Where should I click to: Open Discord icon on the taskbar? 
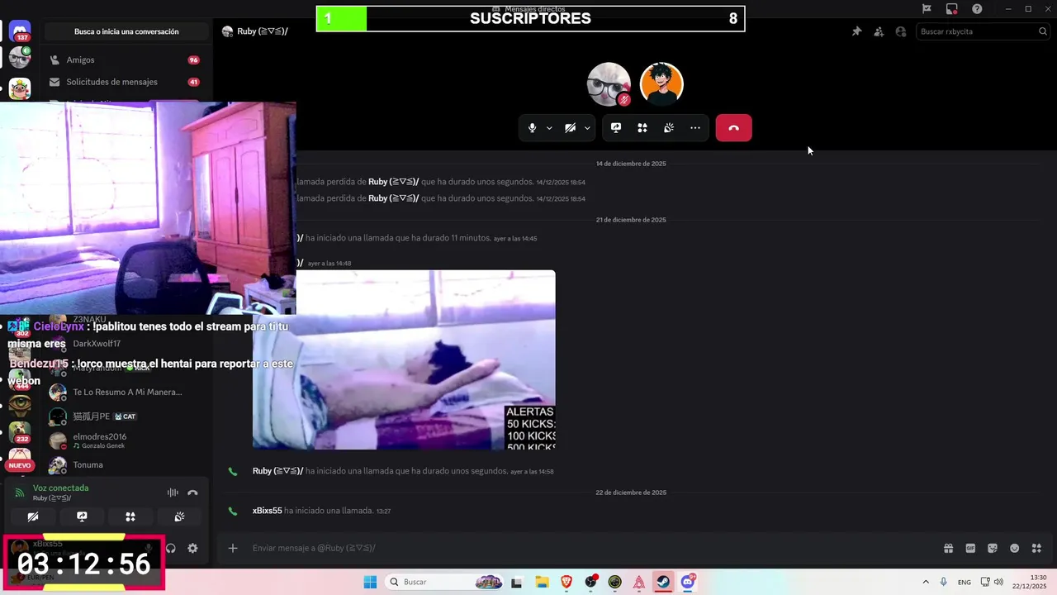coord(688,582)
